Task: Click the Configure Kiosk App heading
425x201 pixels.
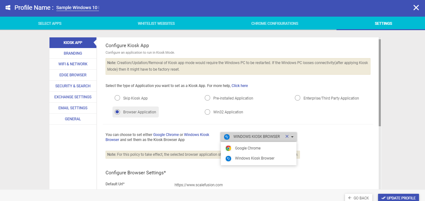Action: tap(127, 46)
